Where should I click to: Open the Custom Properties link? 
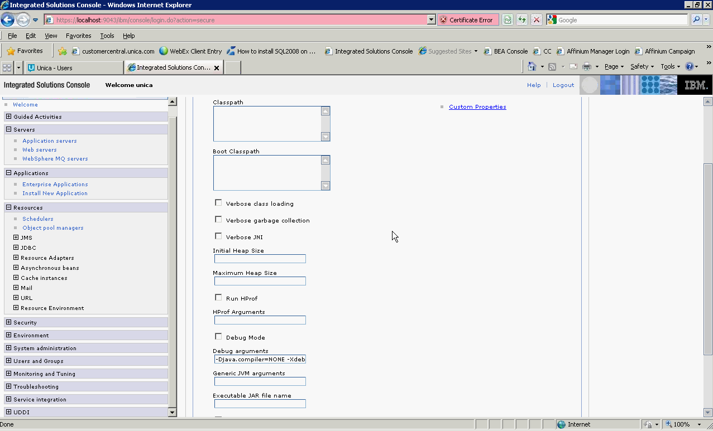(477, 106)
